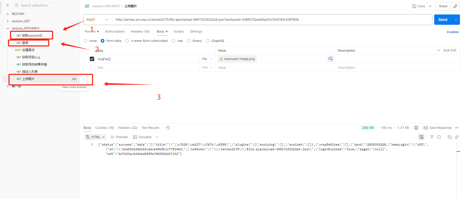Click the Preview response button
Image resolution: width=461 pixels, height=199 pixels.
119,137
